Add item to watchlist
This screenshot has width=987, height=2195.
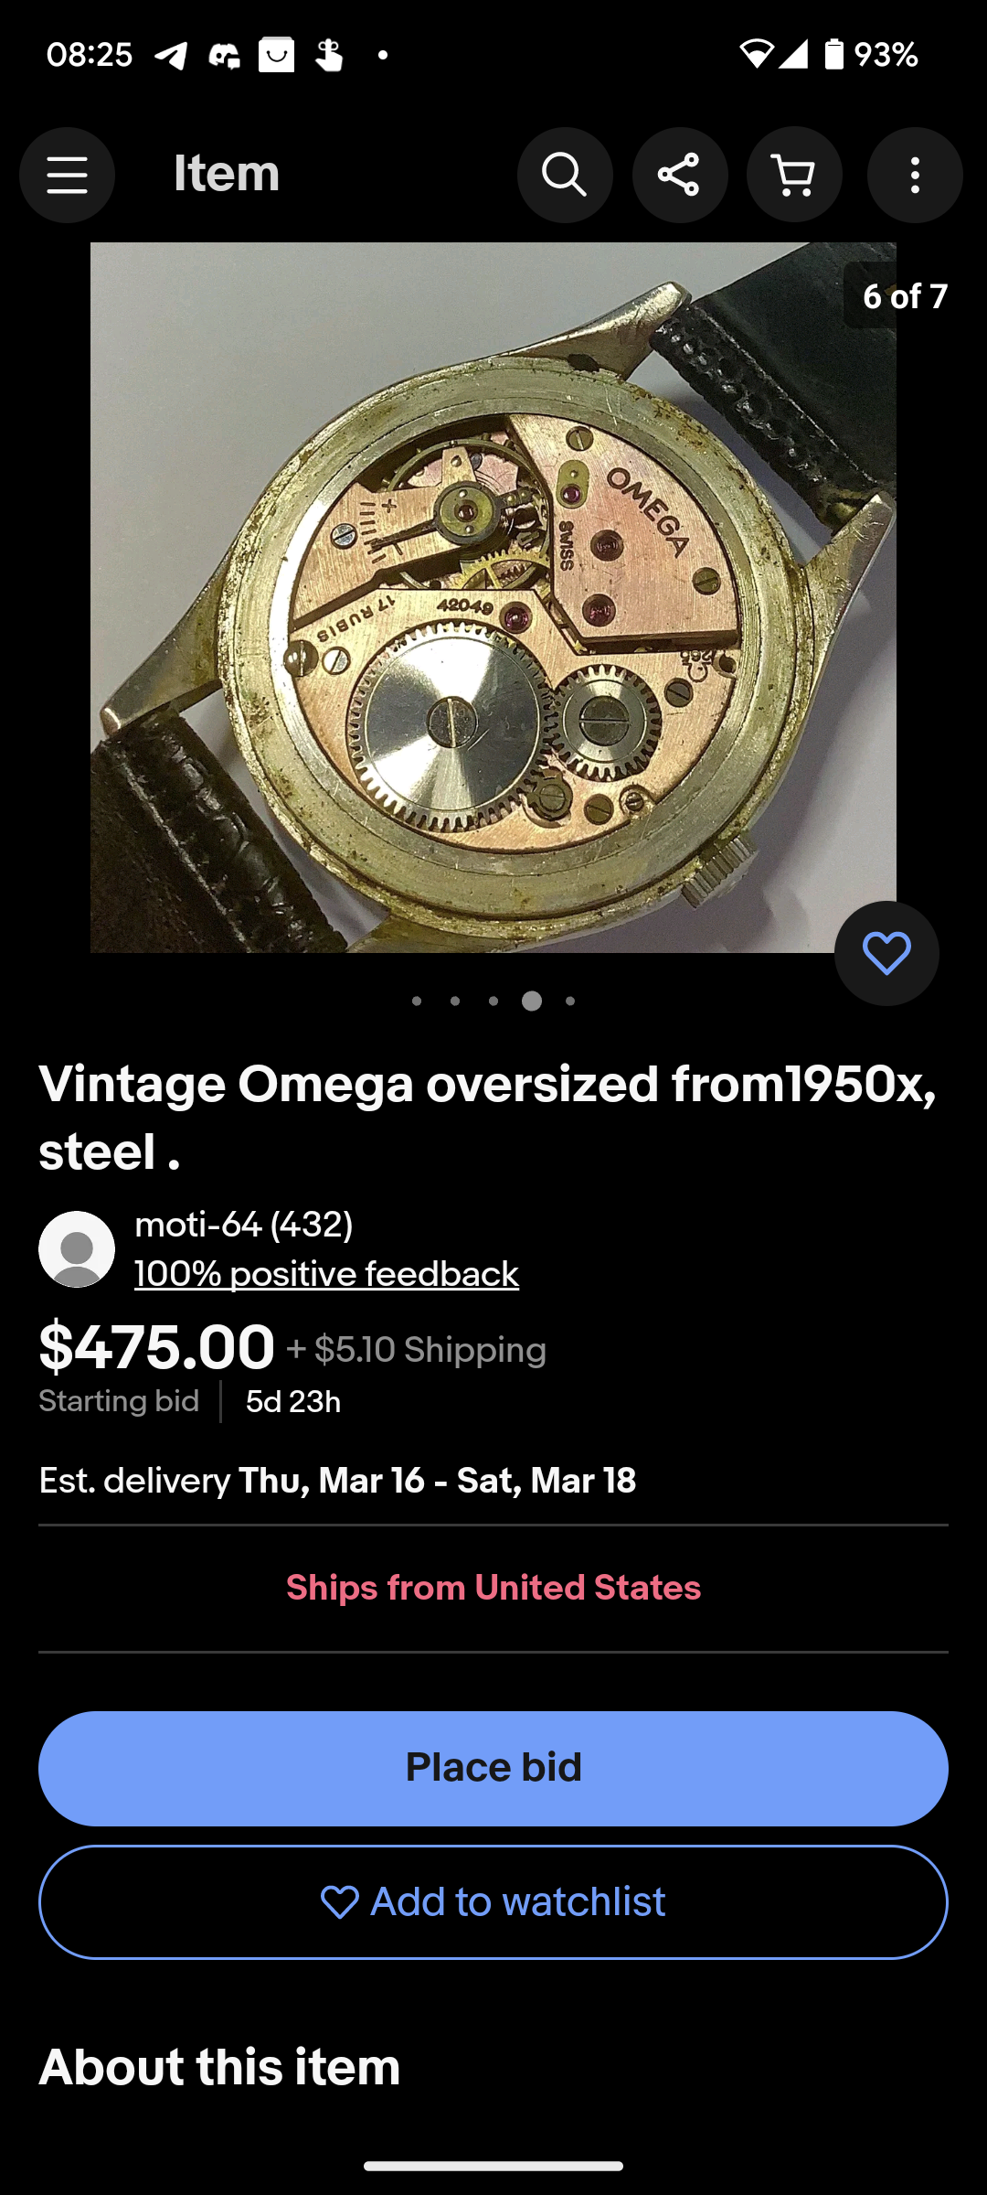point(493,1902)
